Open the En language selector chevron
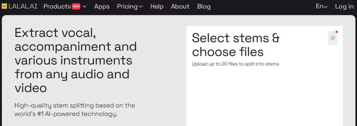 (x=326, y=7)
